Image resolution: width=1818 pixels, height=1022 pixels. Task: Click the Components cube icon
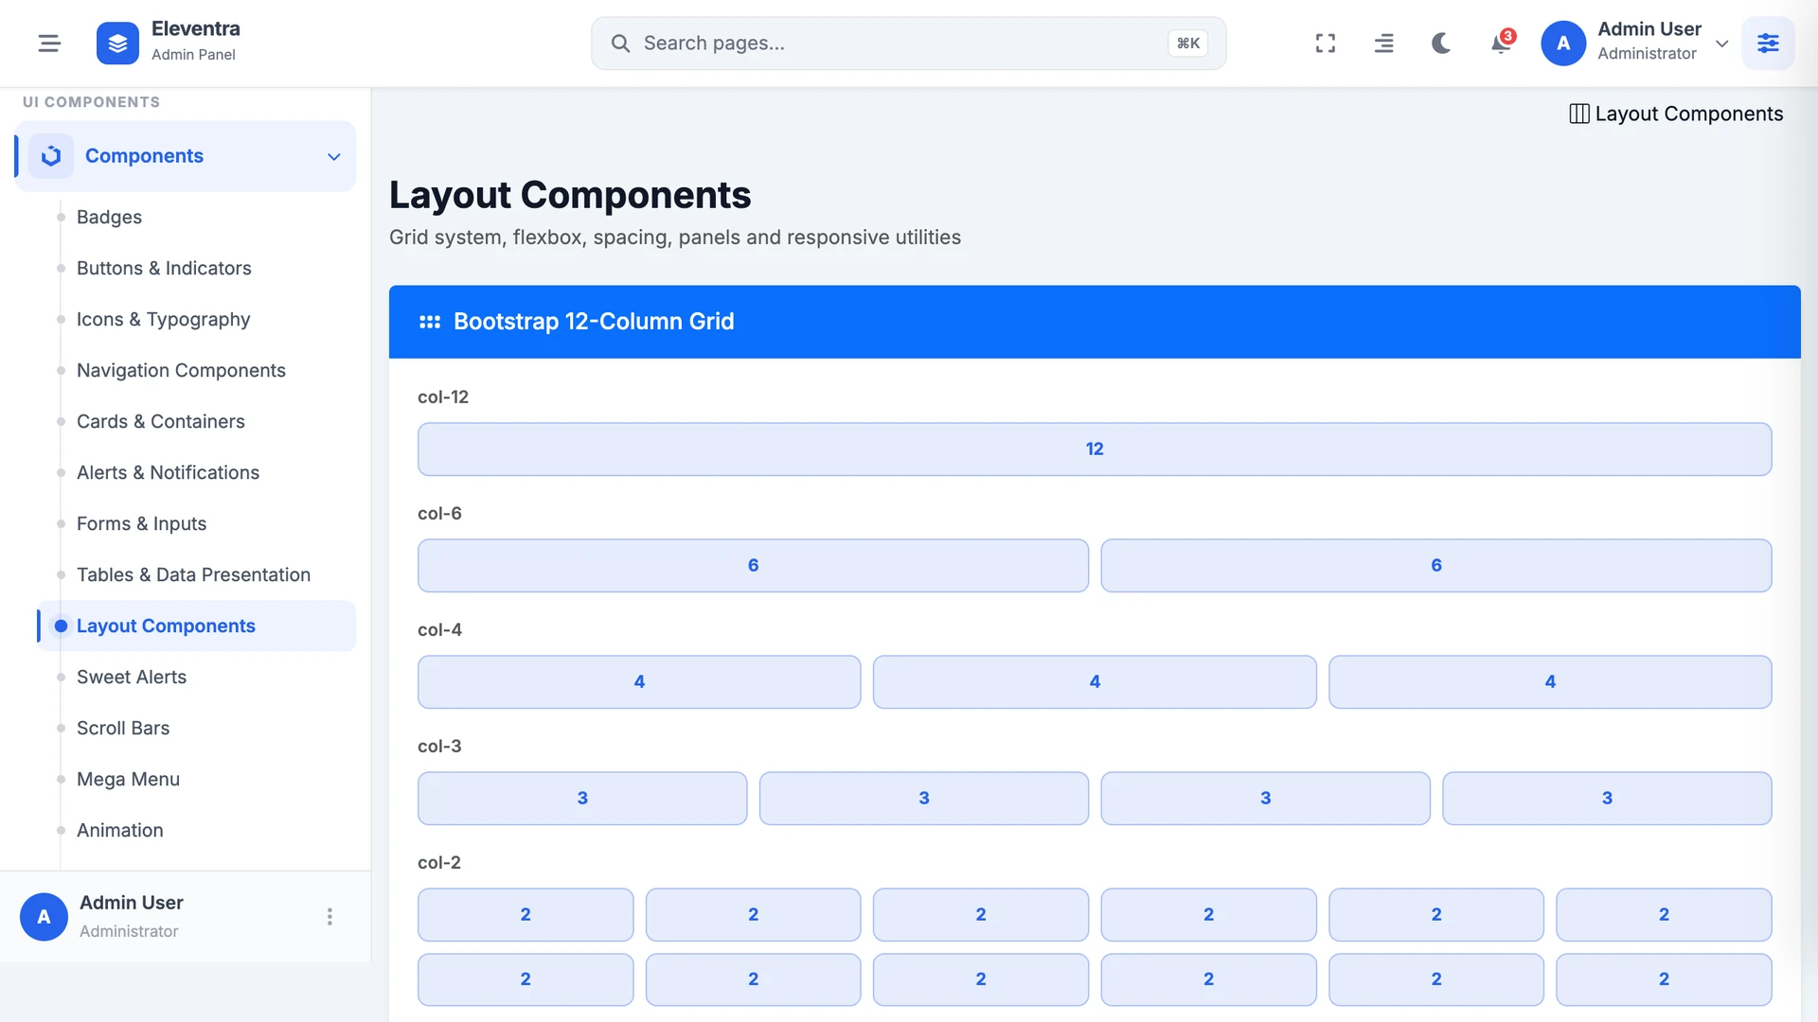[x=51, y=156]
